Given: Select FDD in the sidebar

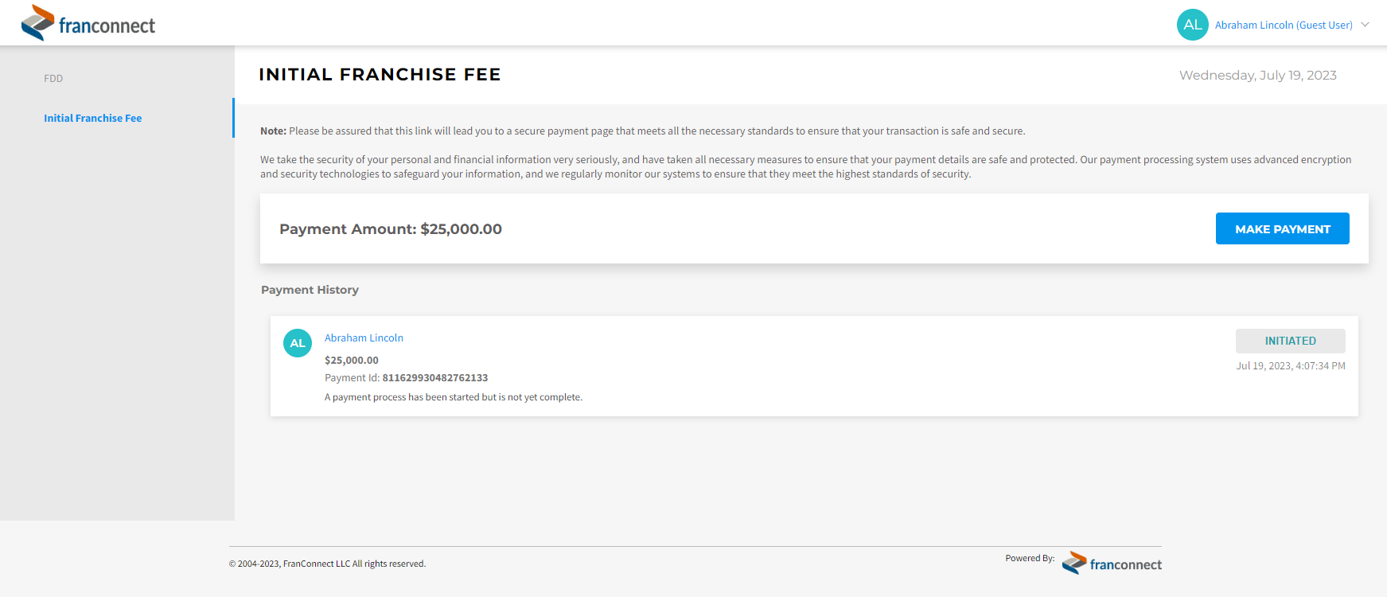Looking at the screenshot, I should click(53, 78).
